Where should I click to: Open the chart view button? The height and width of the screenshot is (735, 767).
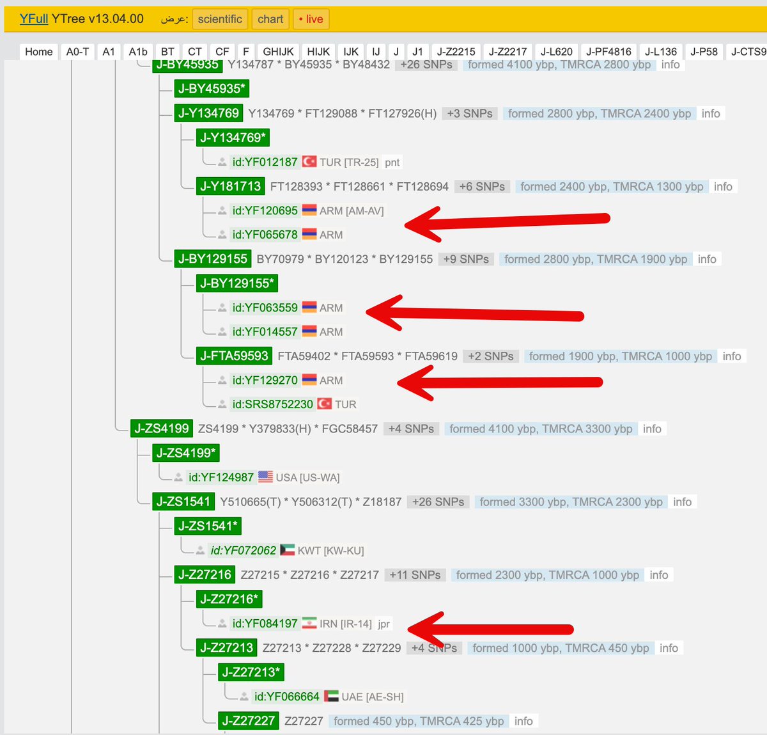[270, 19]
